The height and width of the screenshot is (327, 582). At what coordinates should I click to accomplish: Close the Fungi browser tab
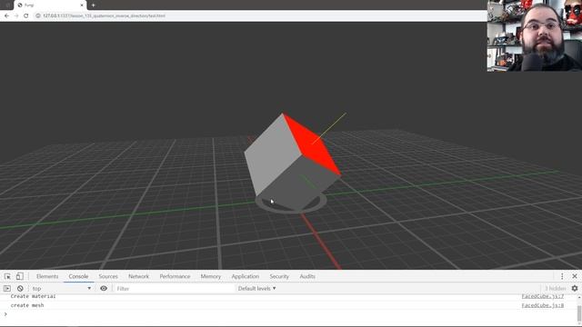[82, 5]
